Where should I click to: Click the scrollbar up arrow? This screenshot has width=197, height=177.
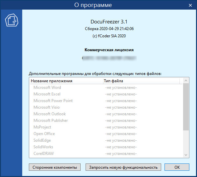[x=186, y=81]
